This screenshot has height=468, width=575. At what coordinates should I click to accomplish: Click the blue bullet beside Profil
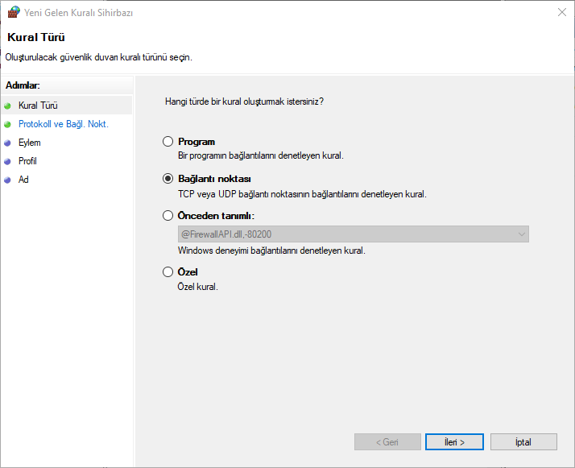[8, 161]
